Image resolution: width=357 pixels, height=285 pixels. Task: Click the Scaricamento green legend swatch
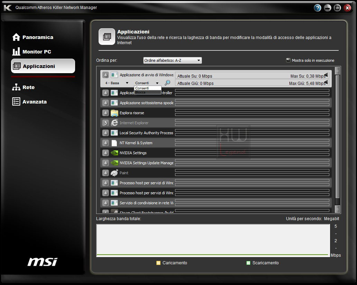coord(248,263)
